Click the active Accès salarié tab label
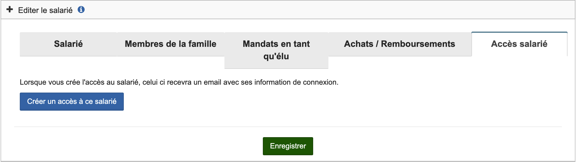Viewport: 576px width, 162px height. (519, 44)
